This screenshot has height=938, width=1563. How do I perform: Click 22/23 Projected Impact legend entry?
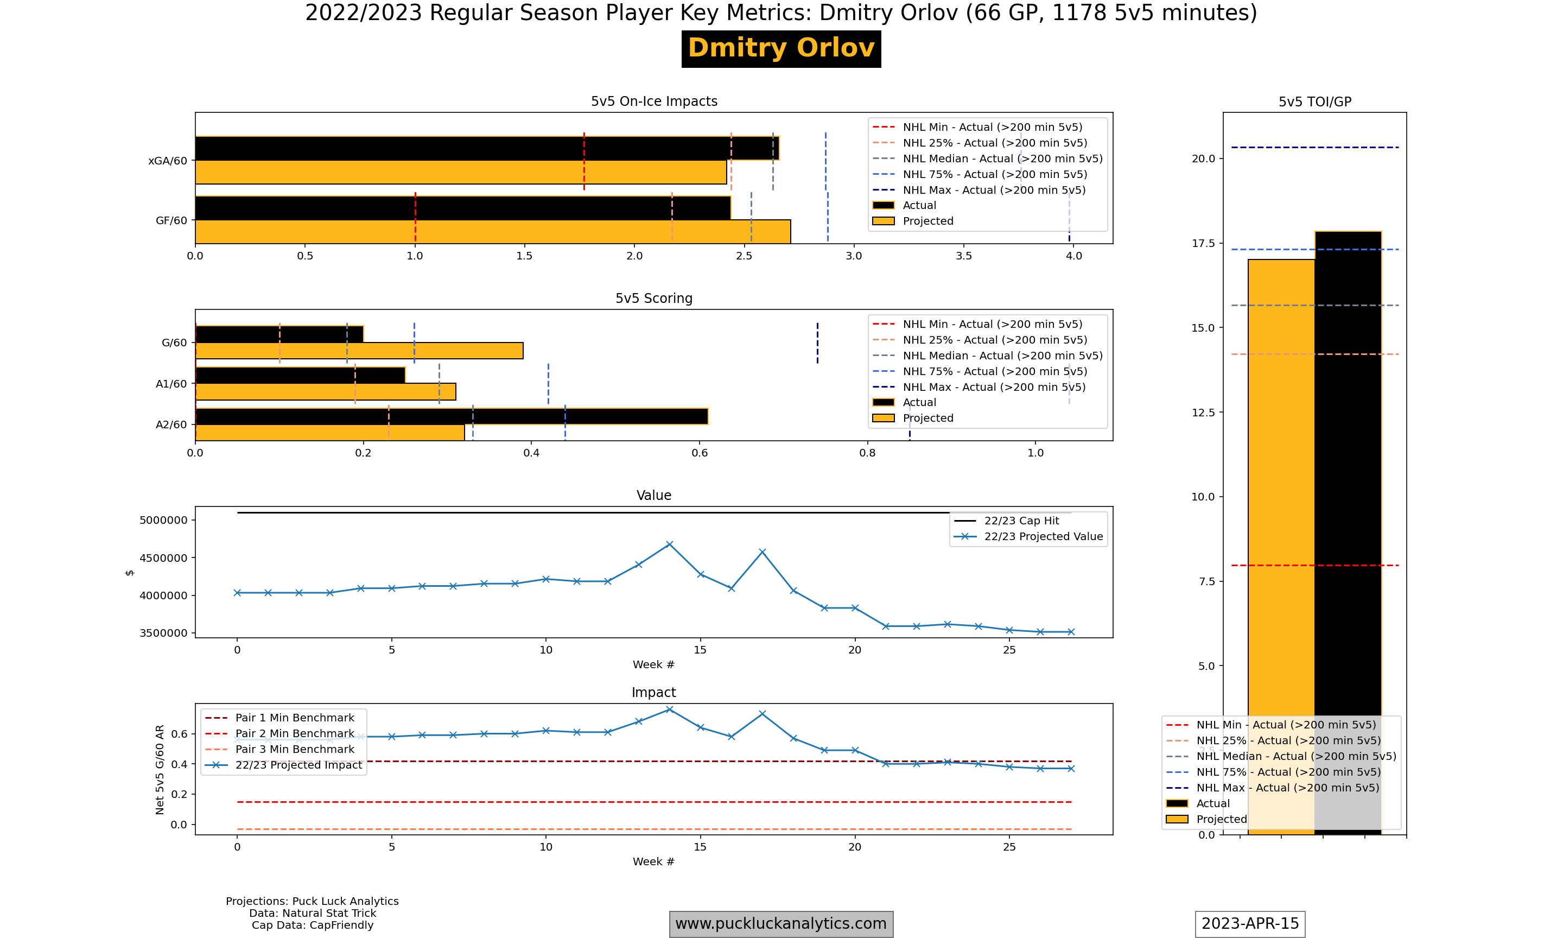coord(284,765)
